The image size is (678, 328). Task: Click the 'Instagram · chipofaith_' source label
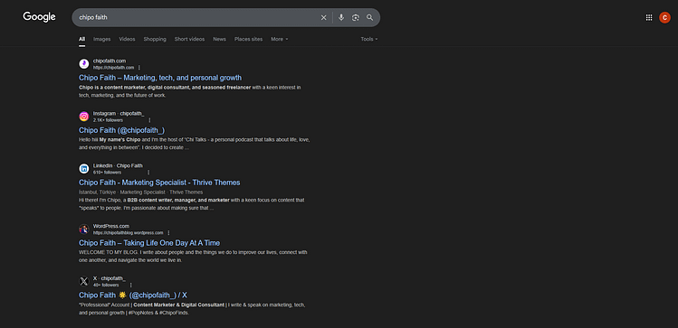[x=119, y=114]
